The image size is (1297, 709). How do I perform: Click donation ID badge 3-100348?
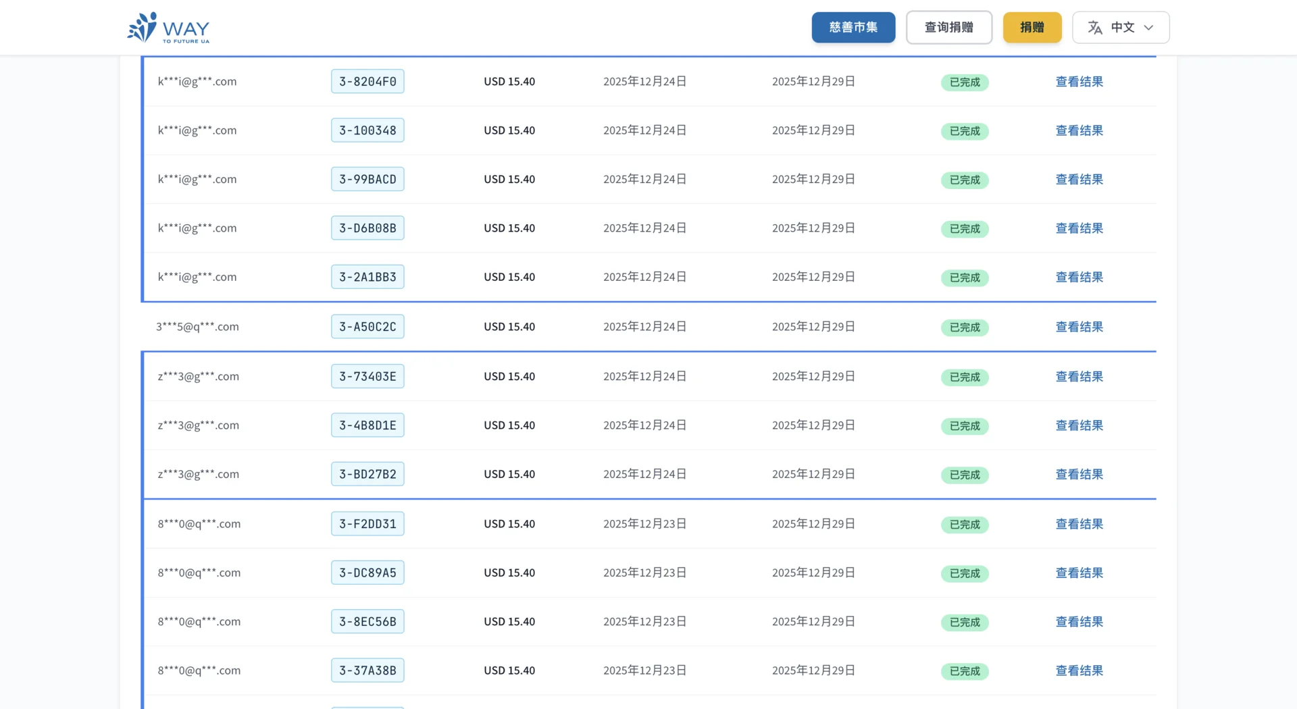pos(367,130)
